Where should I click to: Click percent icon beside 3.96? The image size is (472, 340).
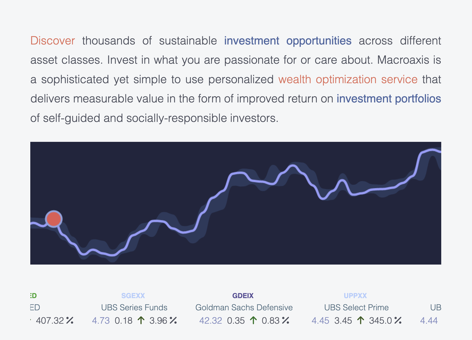[173, 321]
